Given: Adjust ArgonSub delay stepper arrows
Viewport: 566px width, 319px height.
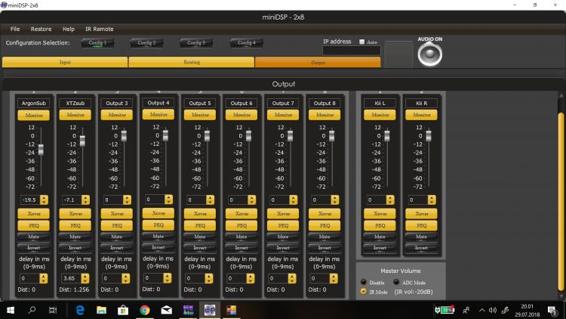Looking at the screenshot, I should tap(43, 278).
